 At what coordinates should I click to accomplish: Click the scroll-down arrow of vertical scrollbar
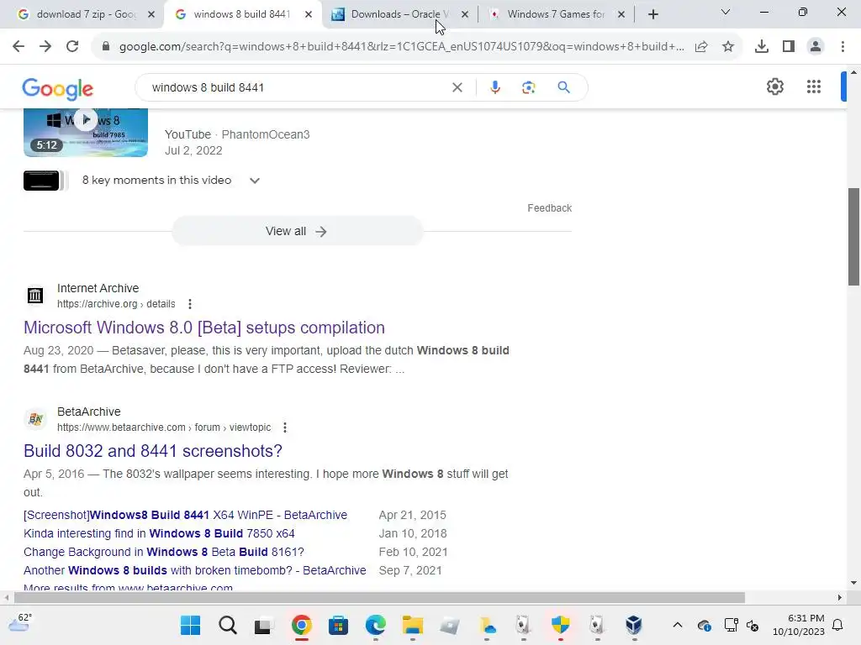tap(853, 583)
